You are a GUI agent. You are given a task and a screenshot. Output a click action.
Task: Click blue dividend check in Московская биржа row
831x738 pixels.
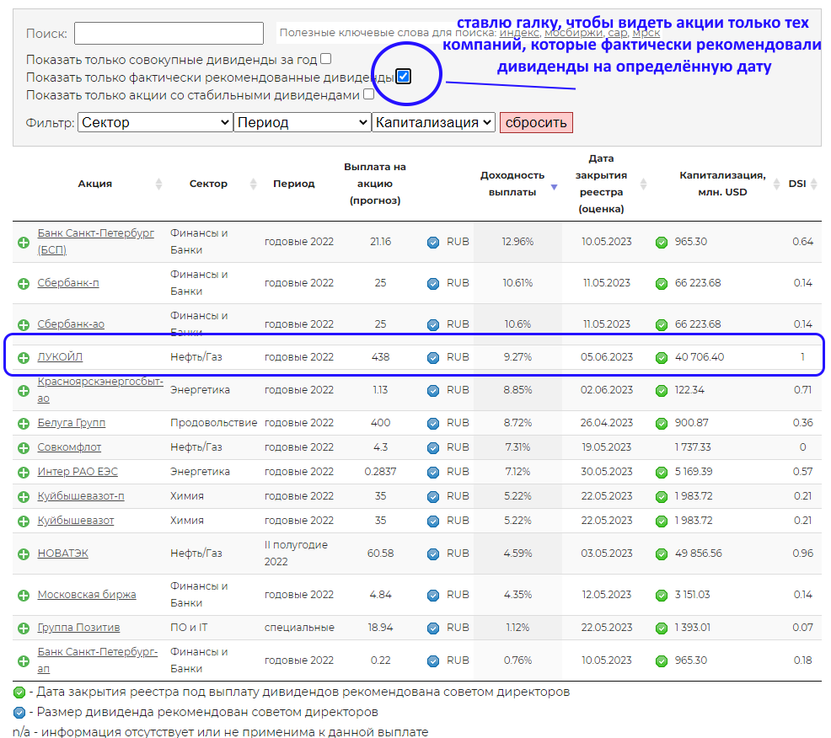point(433,596)
